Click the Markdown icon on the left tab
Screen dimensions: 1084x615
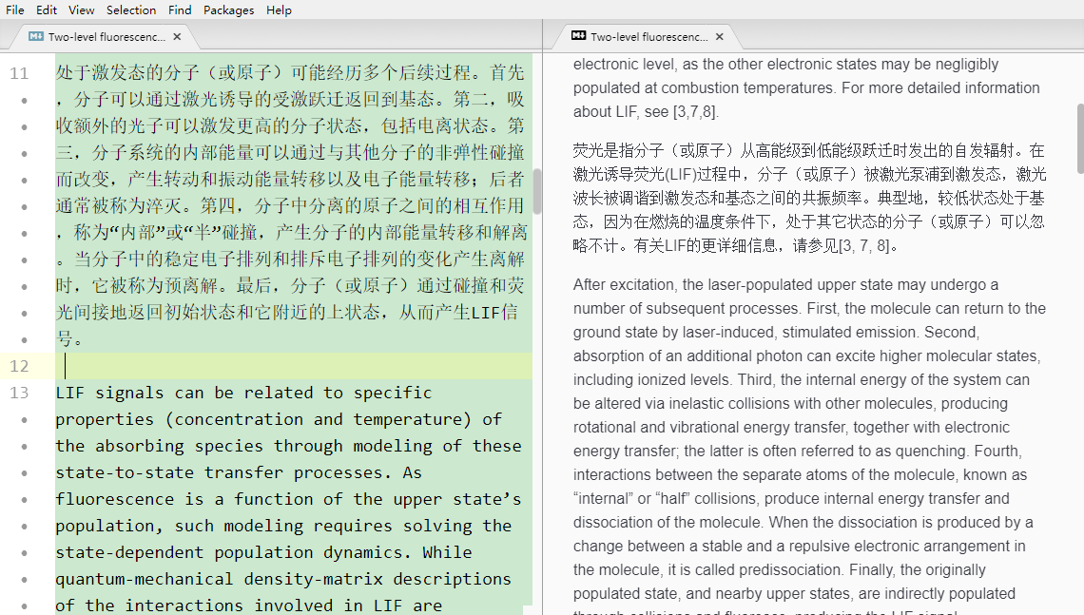[35, 36]
